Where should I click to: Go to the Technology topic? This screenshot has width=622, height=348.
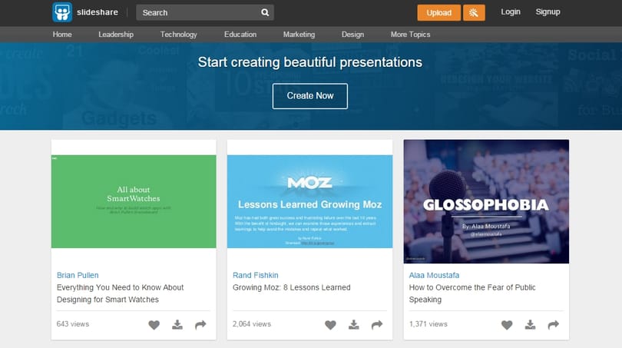click(x=178, y=35)
